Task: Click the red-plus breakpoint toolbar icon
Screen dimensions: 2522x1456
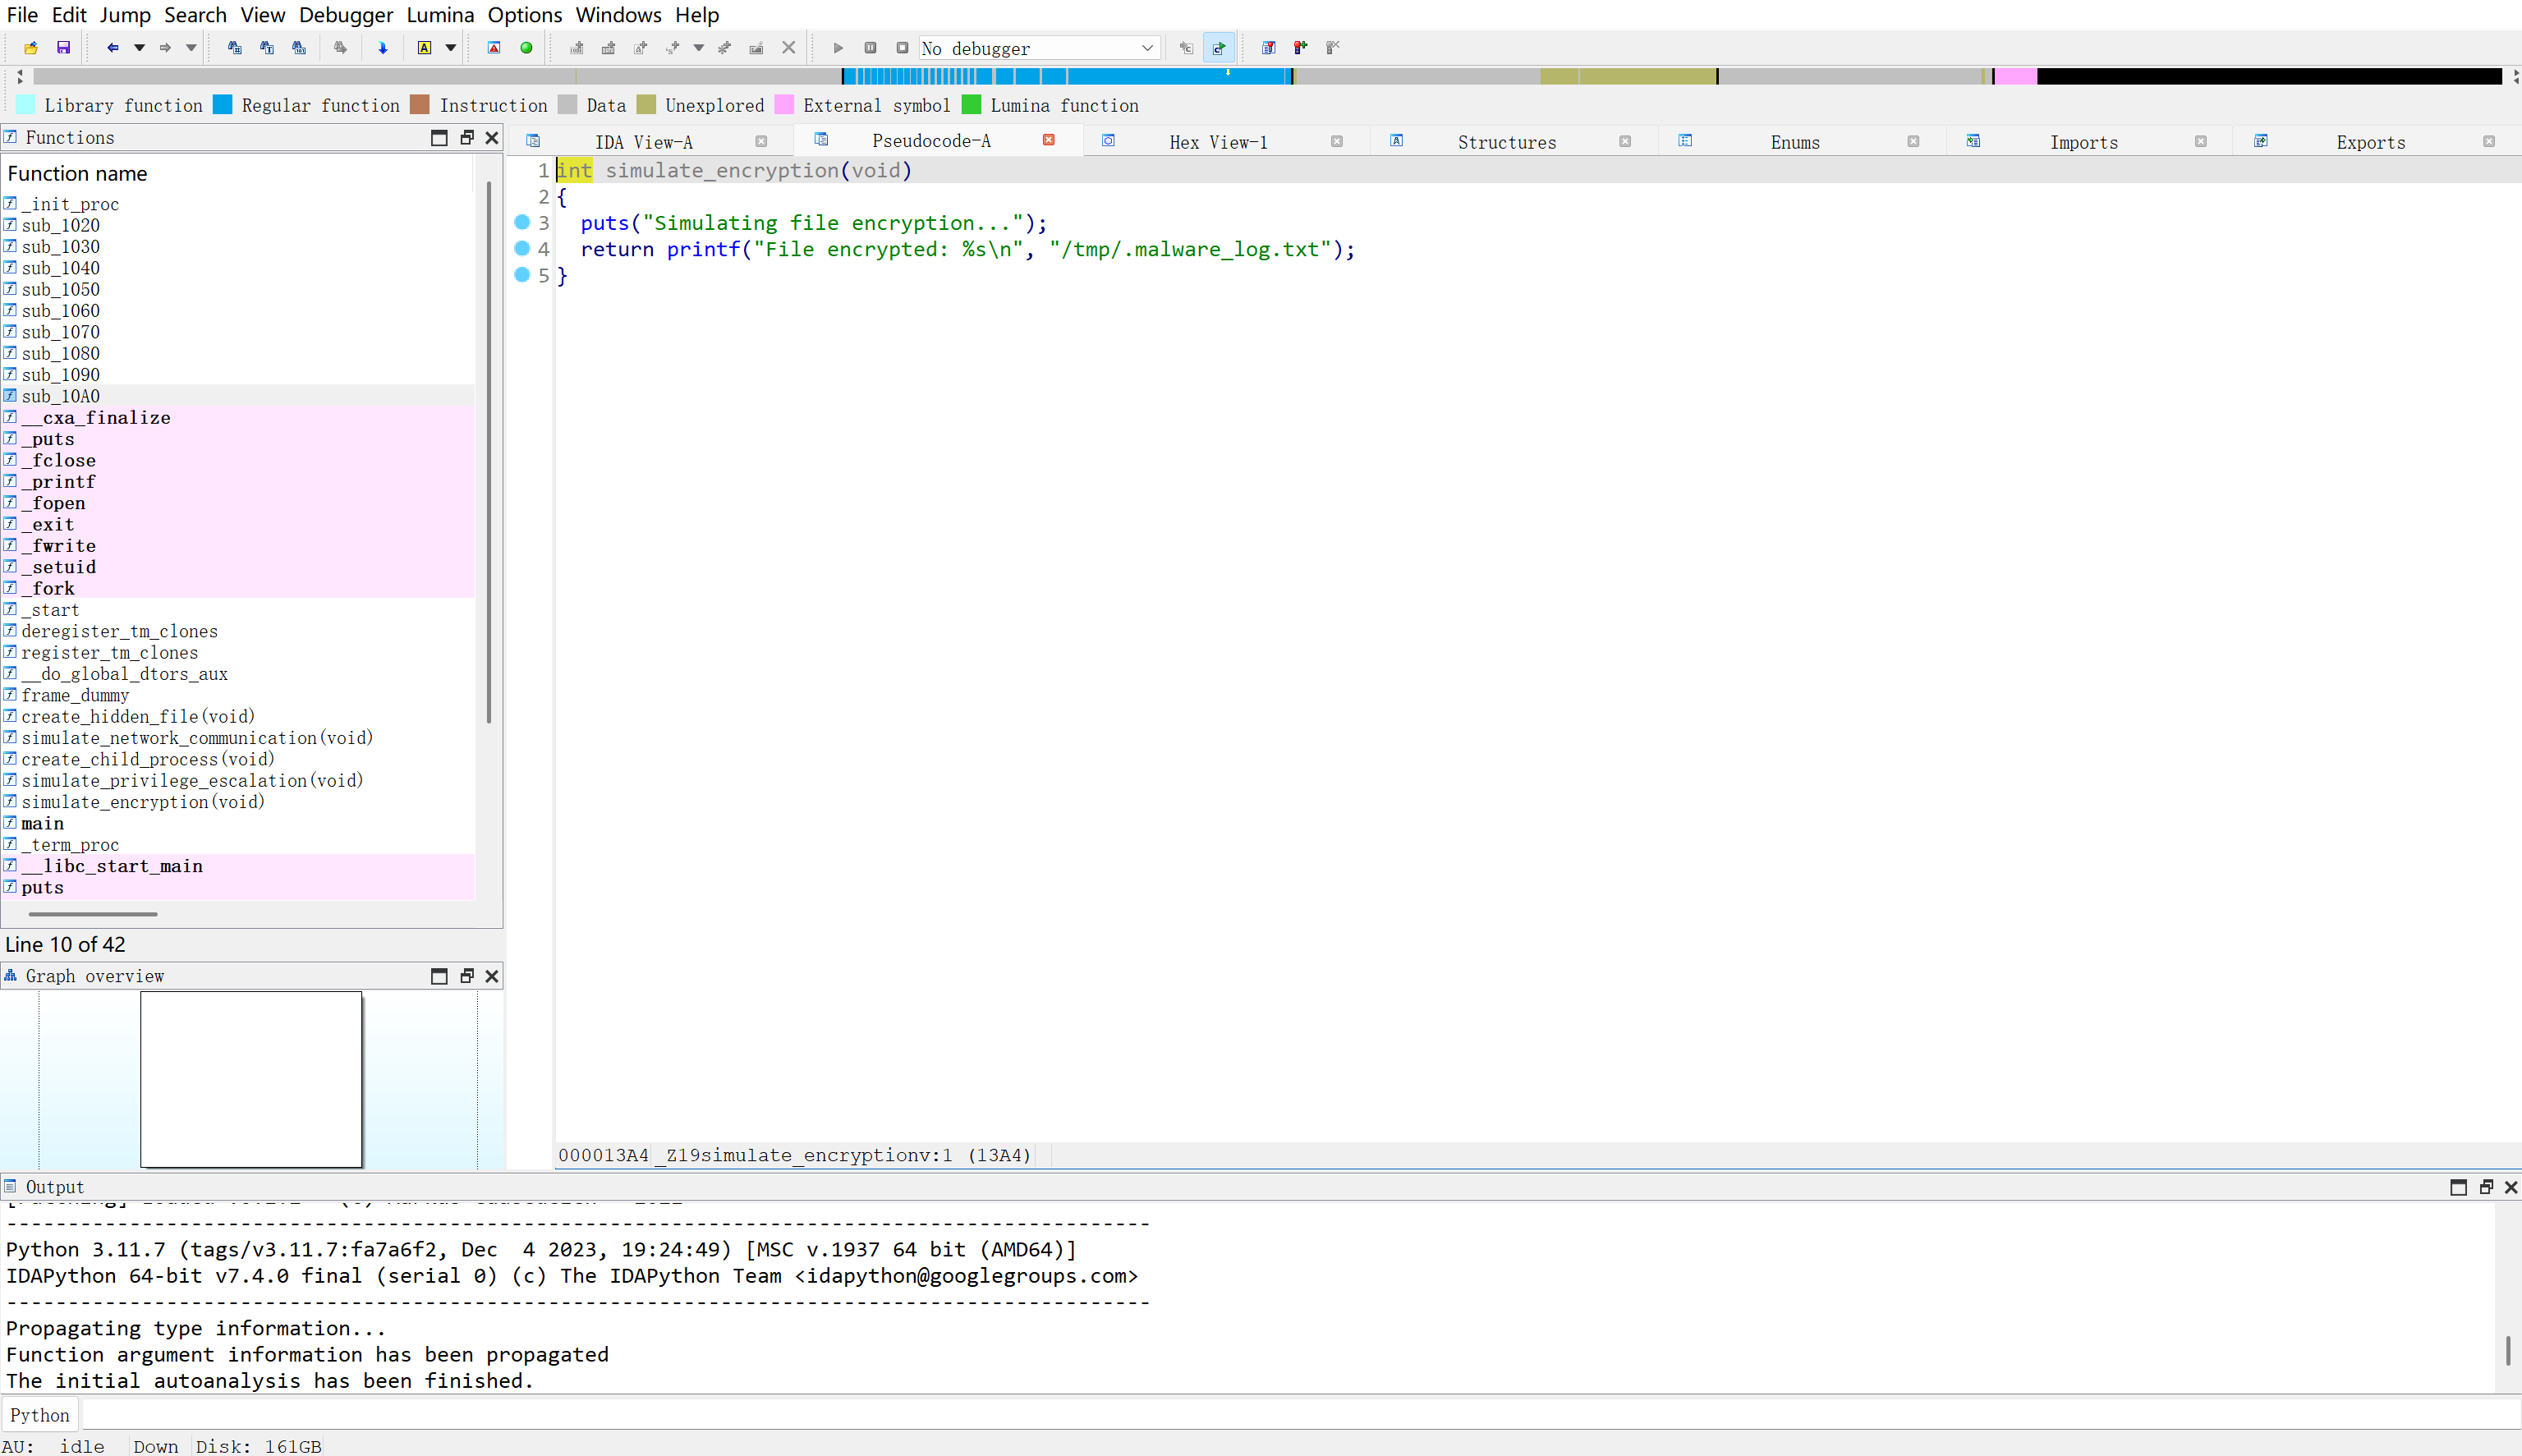Action: pos(1300,48)
